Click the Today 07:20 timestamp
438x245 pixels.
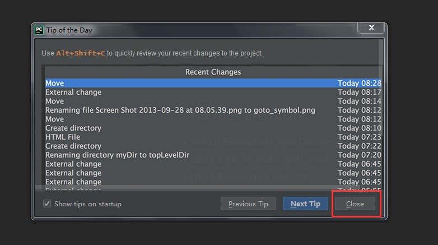[x=359, y=155]
